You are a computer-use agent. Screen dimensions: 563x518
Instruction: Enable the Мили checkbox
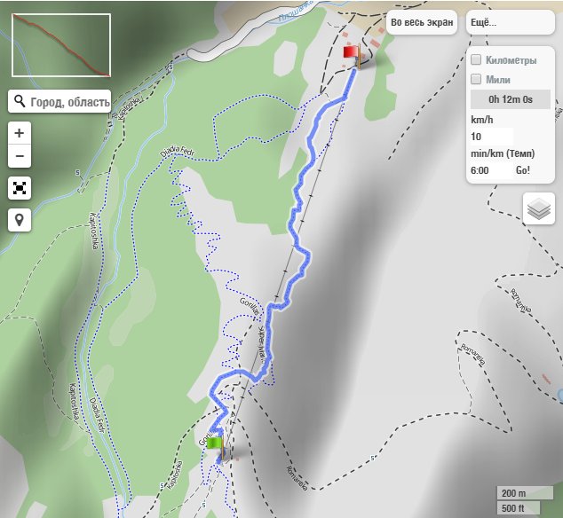click(x=477, y=79)
